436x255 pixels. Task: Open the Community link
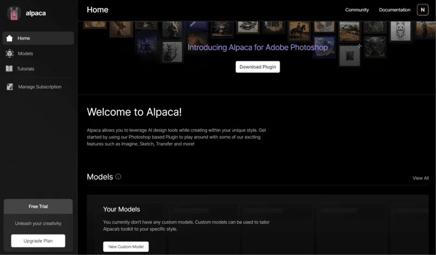coord(357,10)
